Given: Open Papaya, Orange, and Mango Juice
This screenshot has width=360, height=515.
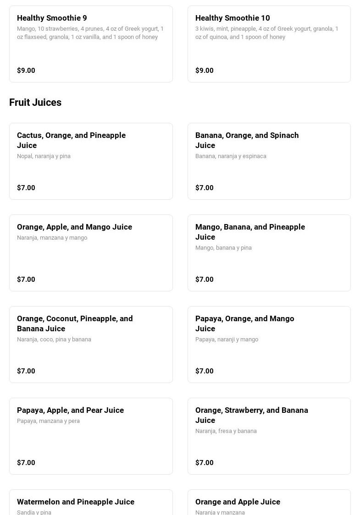Looking at the screenshot, I should 269,345.
